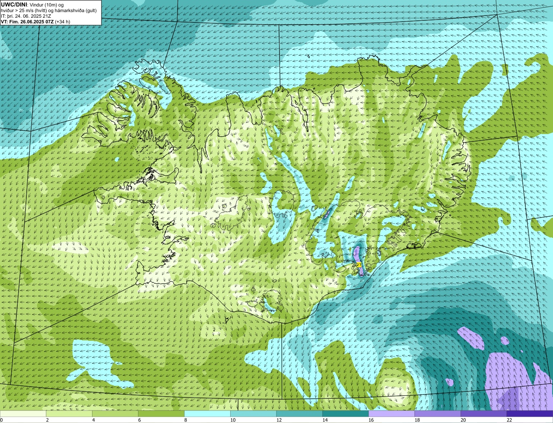Click the yellow 27 gust maximum label
The width and height of the screenshot is (553, 423).
[x=359, y=265]
